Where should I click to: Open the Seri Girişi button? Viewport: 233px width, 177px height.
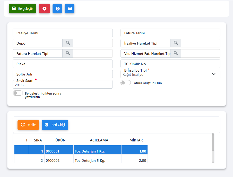click(55, 125)
